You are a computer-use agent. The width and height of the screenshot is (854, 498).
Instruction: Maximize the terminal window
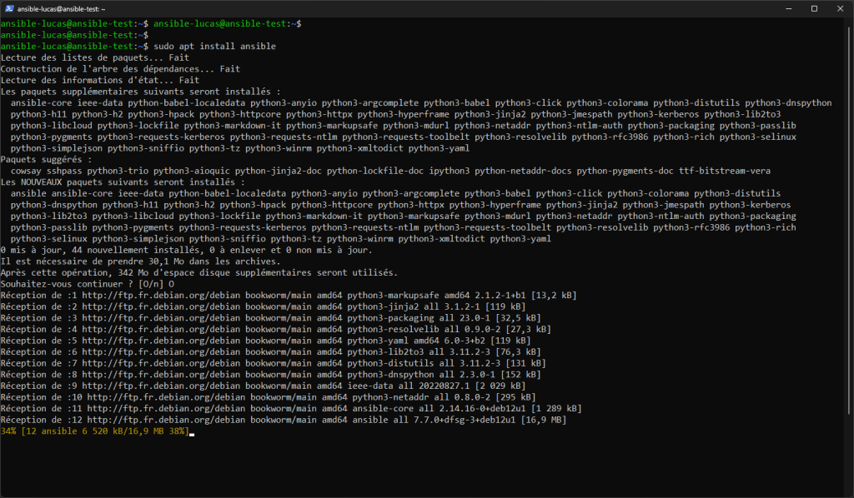click(x=814, y=8)
